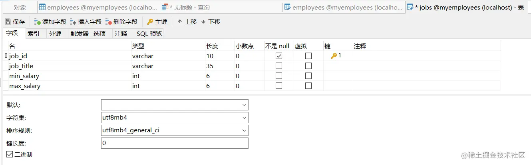This screenshot has width=531, height=165.
Task: Click the 下移 button label
Action: point(214,22)
